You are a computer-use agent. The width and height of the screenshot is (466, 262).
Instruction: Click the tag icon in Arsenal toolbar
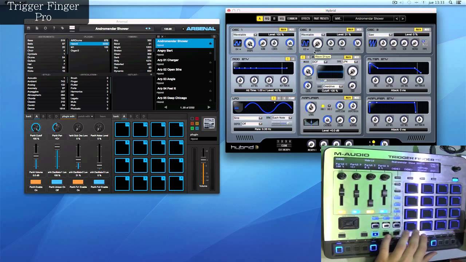click(62, 28)
